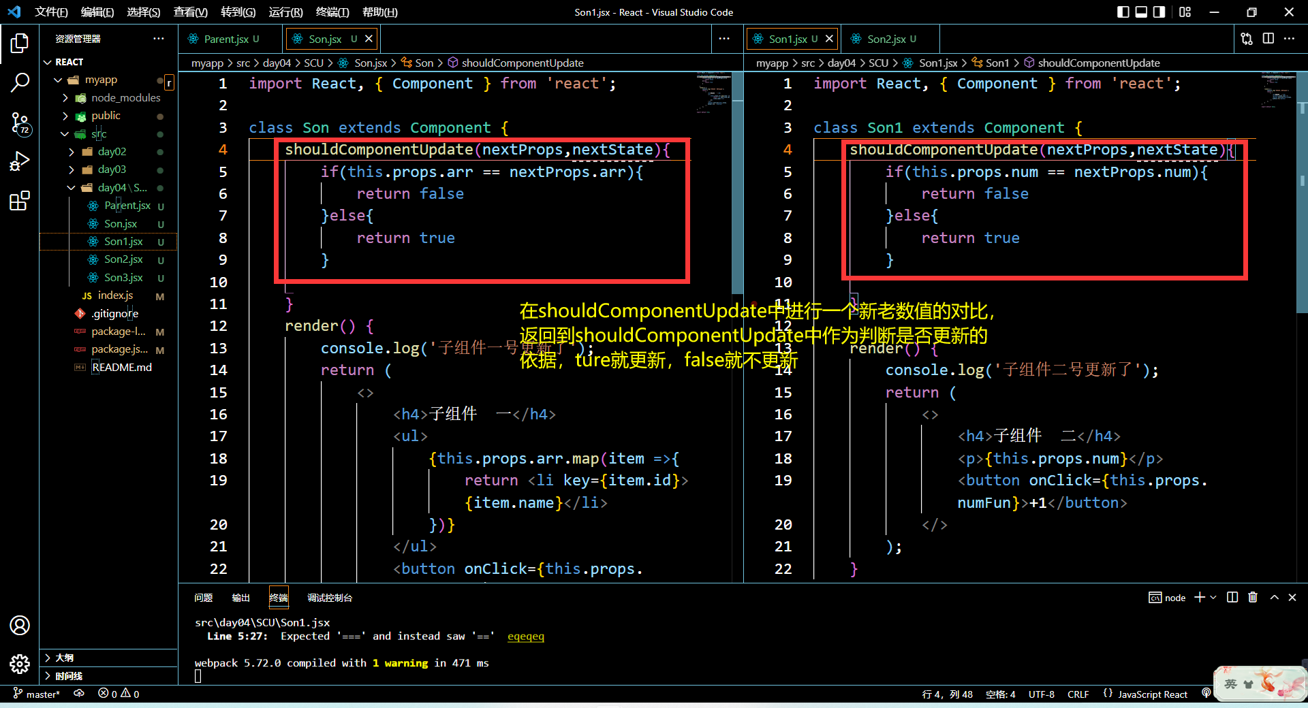Open the Run and Debug view
The width and height of the screenshot is (1308, 708).
(20, 161)
